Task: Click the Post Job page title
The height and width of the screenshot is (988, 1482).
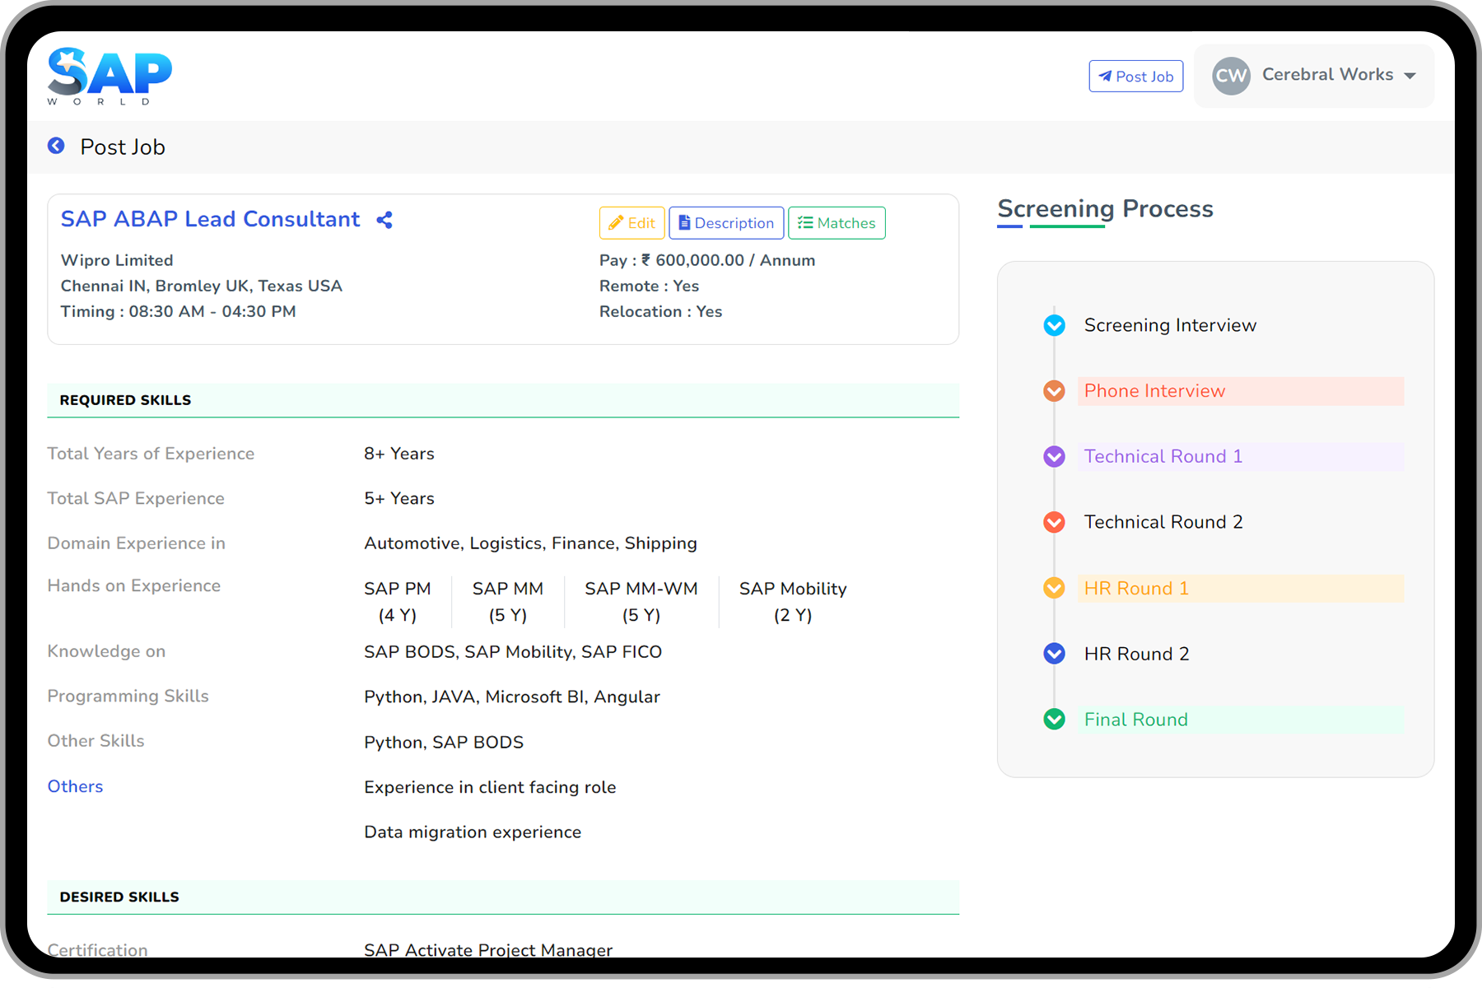Action: click(x=123, y=147)
